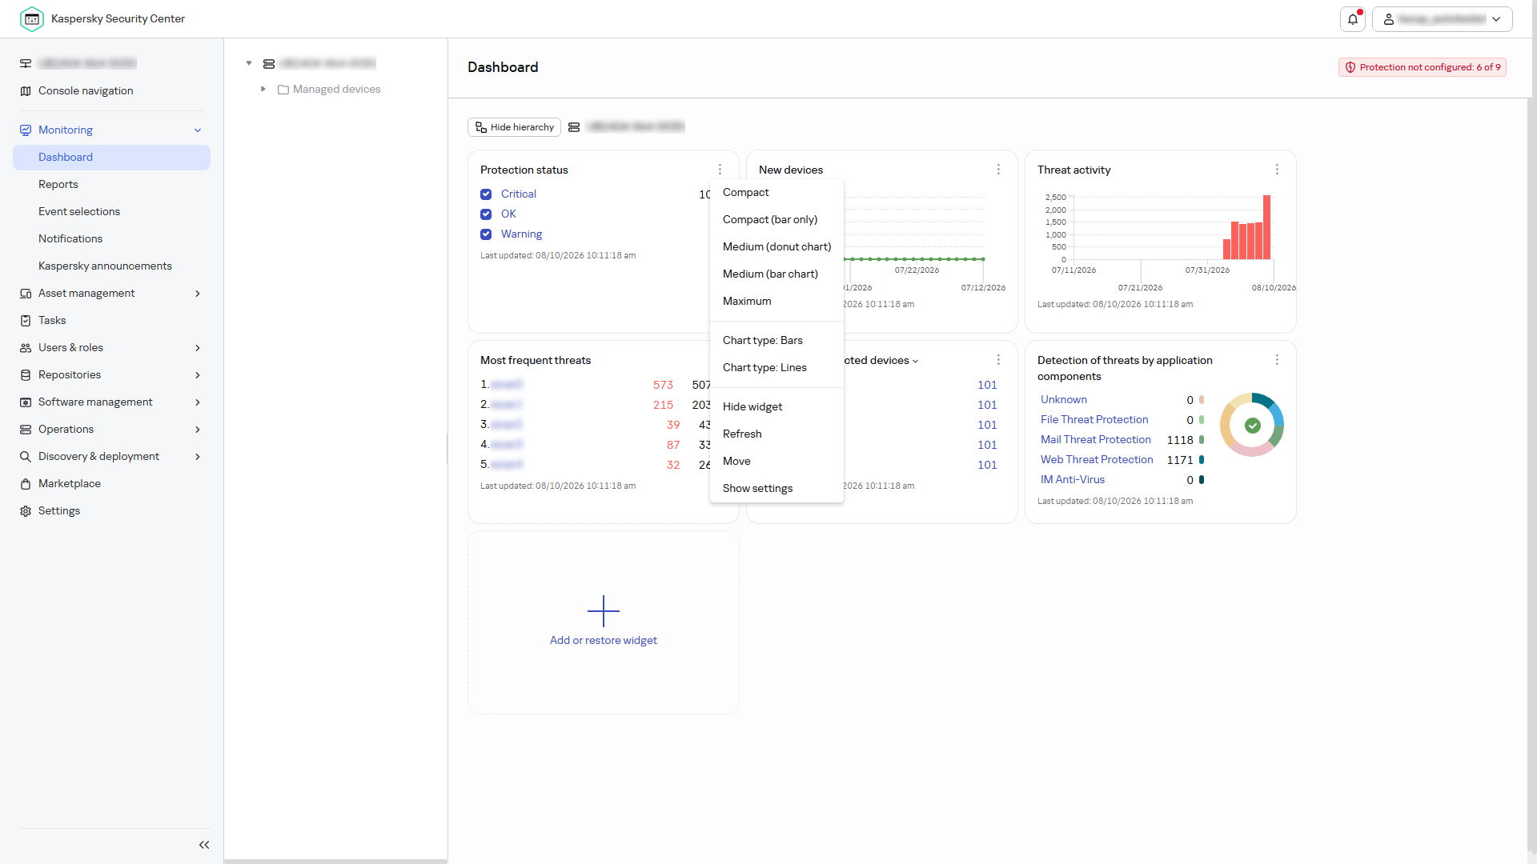Click the dark teal Web Threat Protection swatch
Image resolution: width=1537 pixels, height=864 pixels.
1202,460
